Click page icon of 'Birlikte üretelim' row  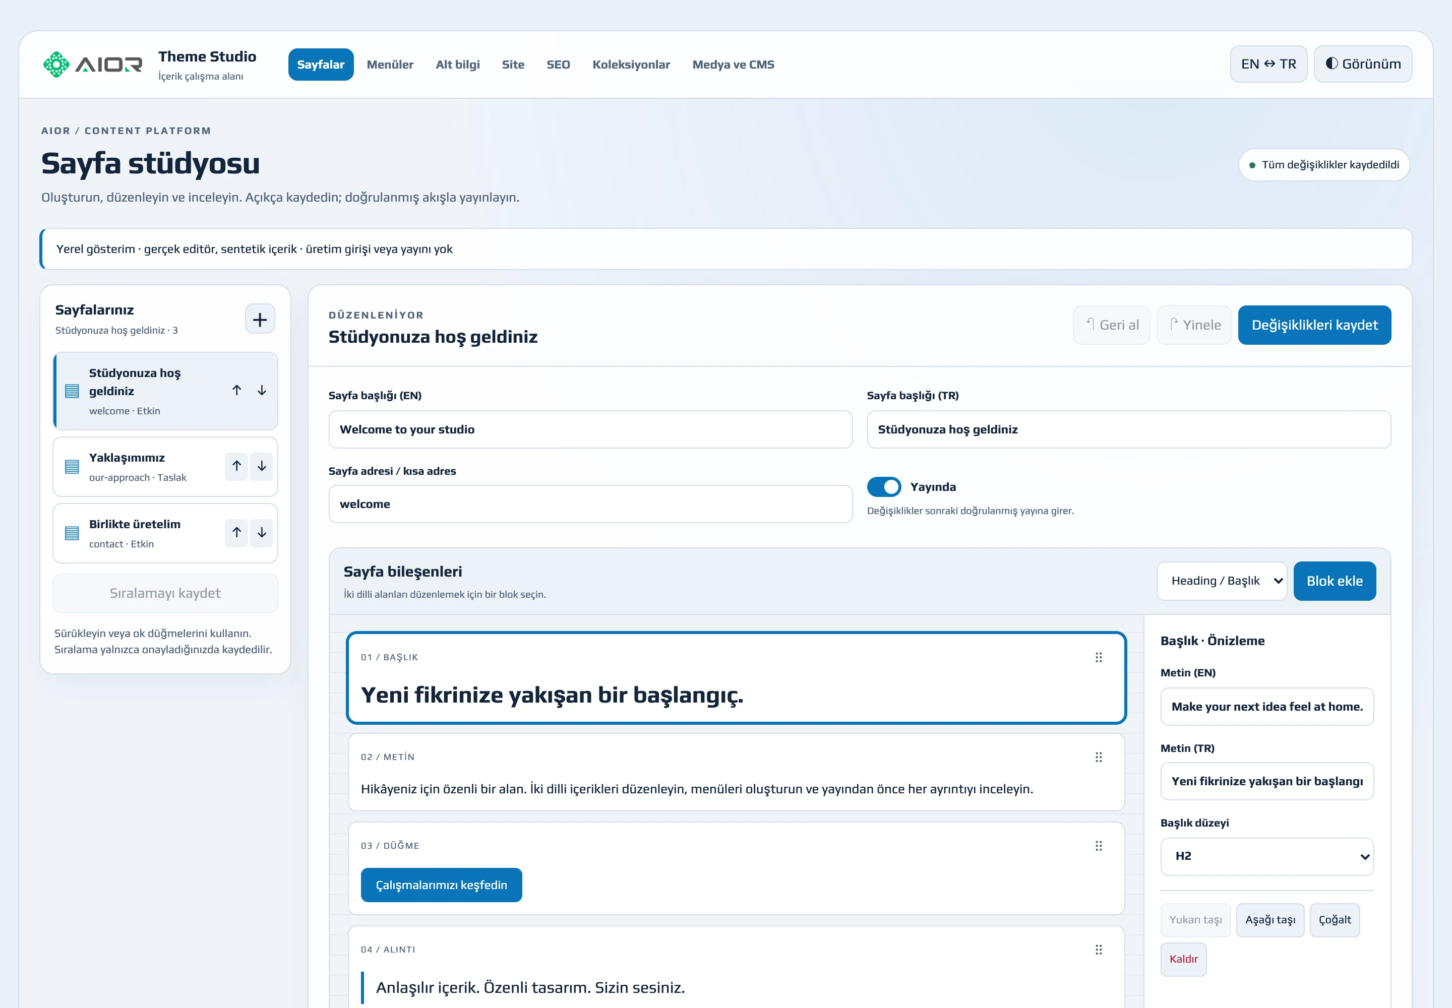pos(72,533)
